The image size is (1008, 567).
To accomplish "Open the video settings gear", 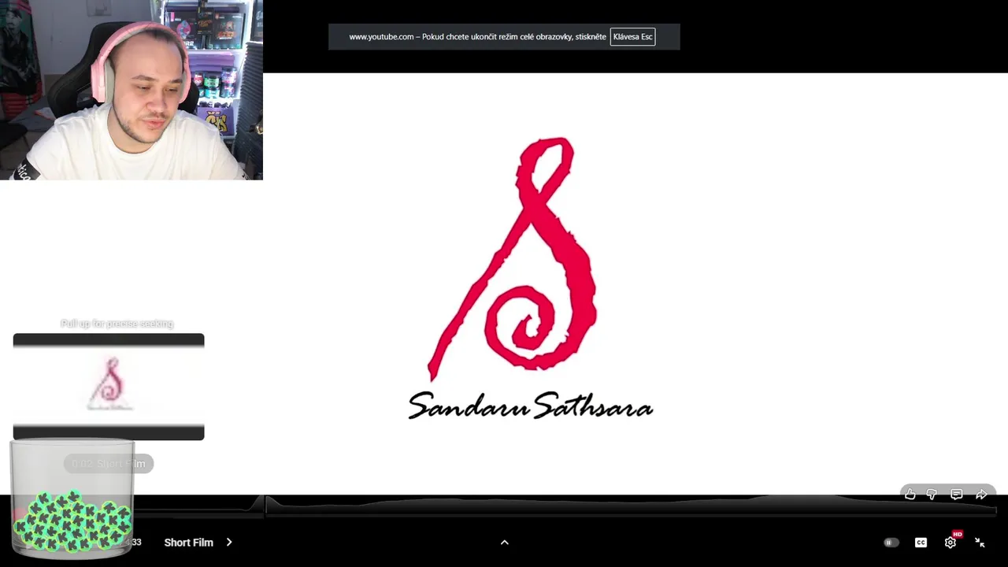I will click(951, 543).
